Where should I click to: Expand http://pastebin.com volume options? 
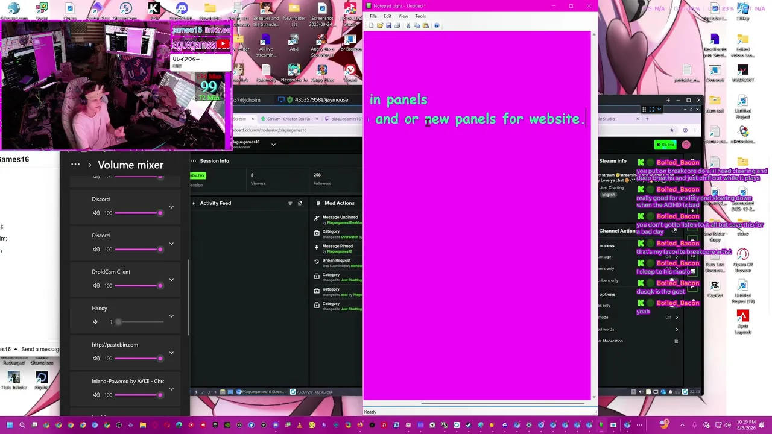pos(171,353)
